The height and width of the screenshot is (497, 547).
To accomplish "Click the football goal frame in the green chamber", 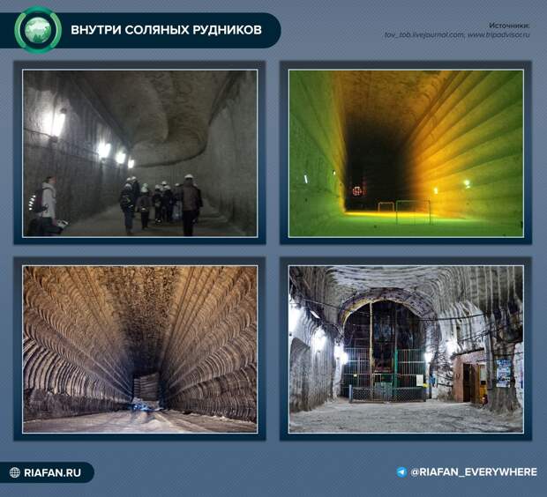I will (413, 211).
